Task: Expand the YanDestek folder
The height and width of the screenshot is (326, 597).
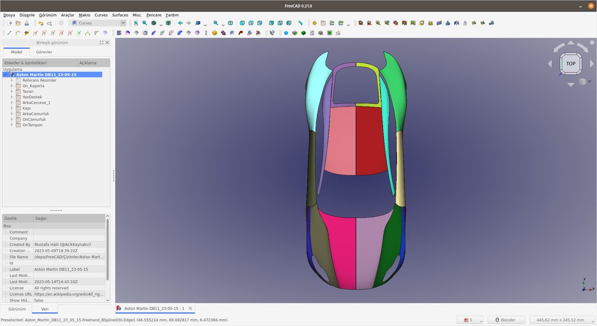Action: click(x=12, y=97)
